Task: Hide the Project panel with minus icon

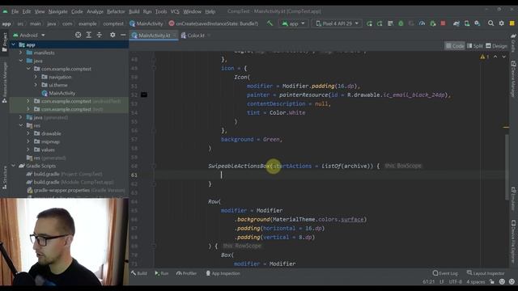Action: point(123,35)
